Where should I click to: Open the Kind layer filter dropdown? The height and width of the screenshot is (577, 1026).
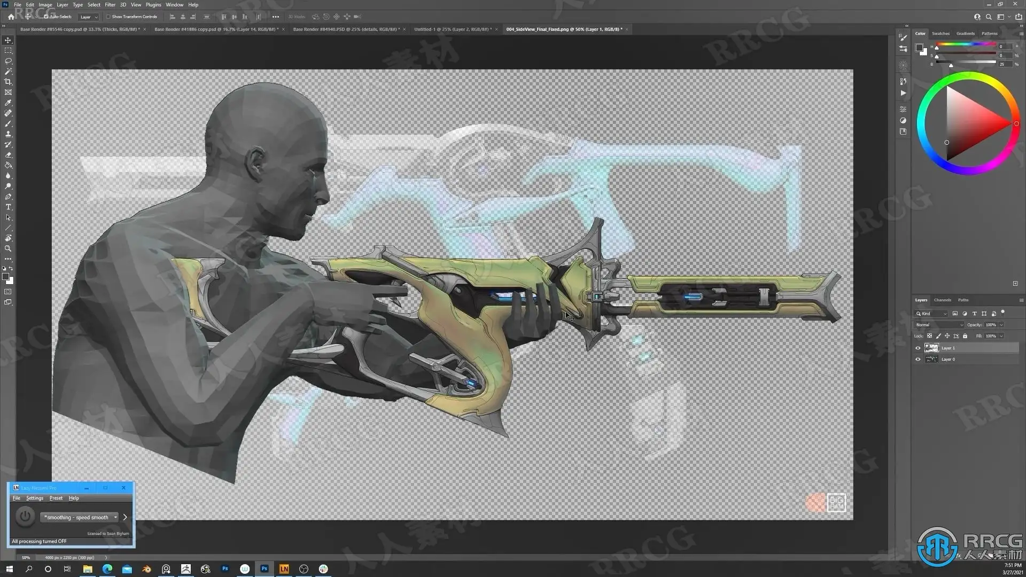[932, 314]
